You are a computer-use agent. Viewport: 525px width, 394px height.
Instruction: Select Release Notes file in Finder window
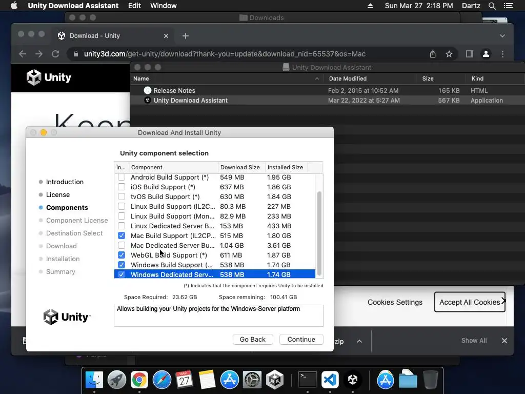tap(327, 90)
